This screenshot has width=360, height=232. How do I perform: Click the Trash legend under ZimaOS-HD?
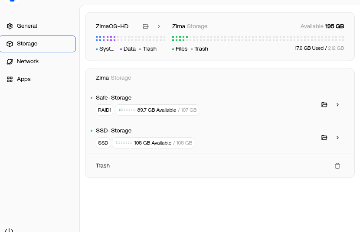coord(148,49)
